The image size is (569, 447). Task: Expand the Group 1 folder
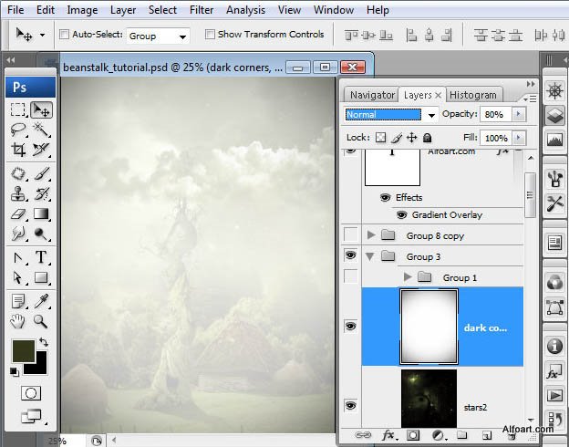coord(408,277)
